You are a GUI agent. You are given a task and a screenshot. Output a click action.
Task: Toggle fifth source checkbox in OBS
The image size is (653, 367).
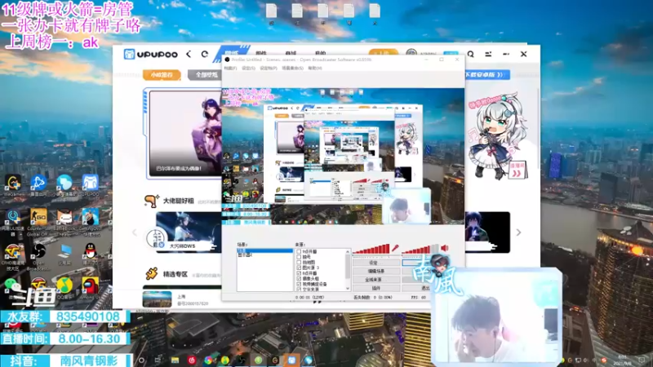[299, 273]
